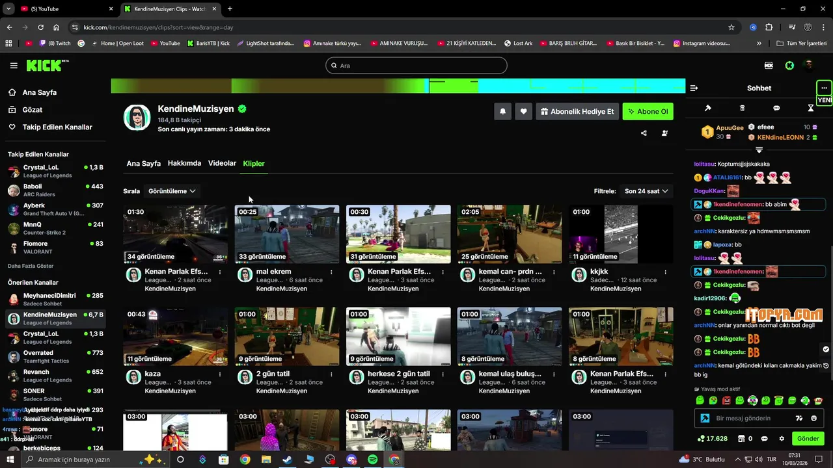This screenshot has width=833, height=468.
Task: Open the emoji picker in message box
Action: click(813, 418)
